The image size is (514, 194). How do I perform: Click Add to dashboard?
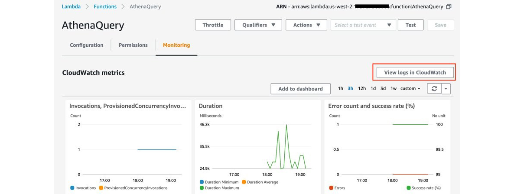pos(301,88)
